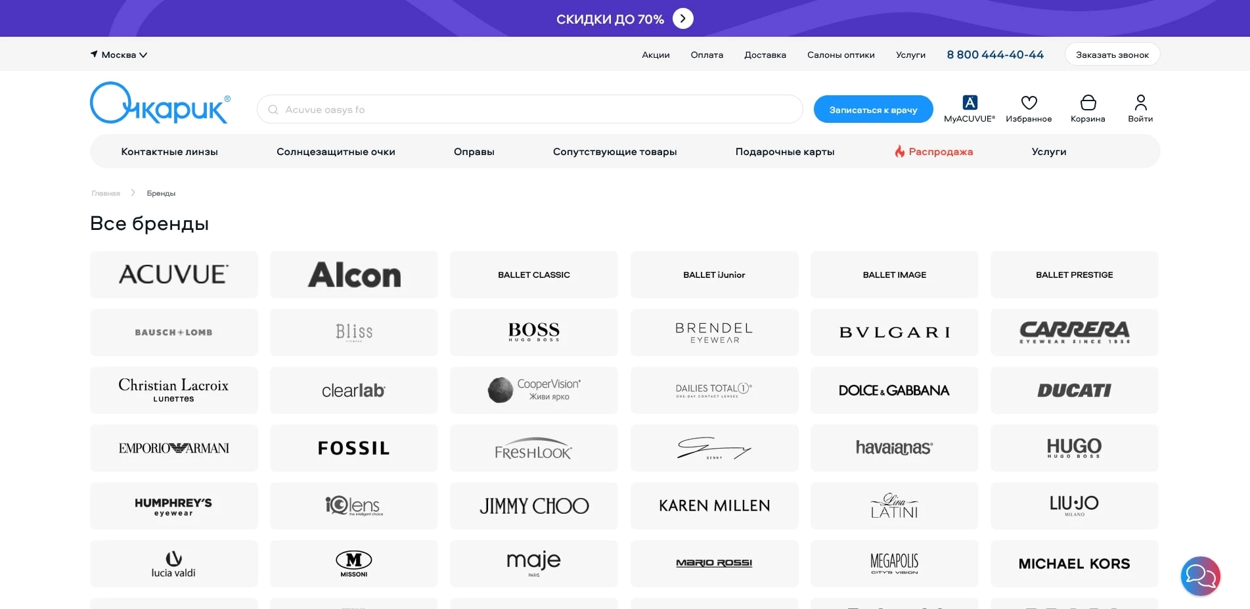
Task: Open the chat support bubble
Action: click(1200, 576)
